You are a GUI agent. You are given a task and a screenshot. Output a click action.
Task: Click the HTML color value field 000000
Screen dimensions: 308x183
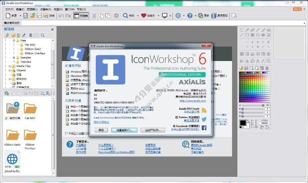pyautogui.click(x=265, y=123)
